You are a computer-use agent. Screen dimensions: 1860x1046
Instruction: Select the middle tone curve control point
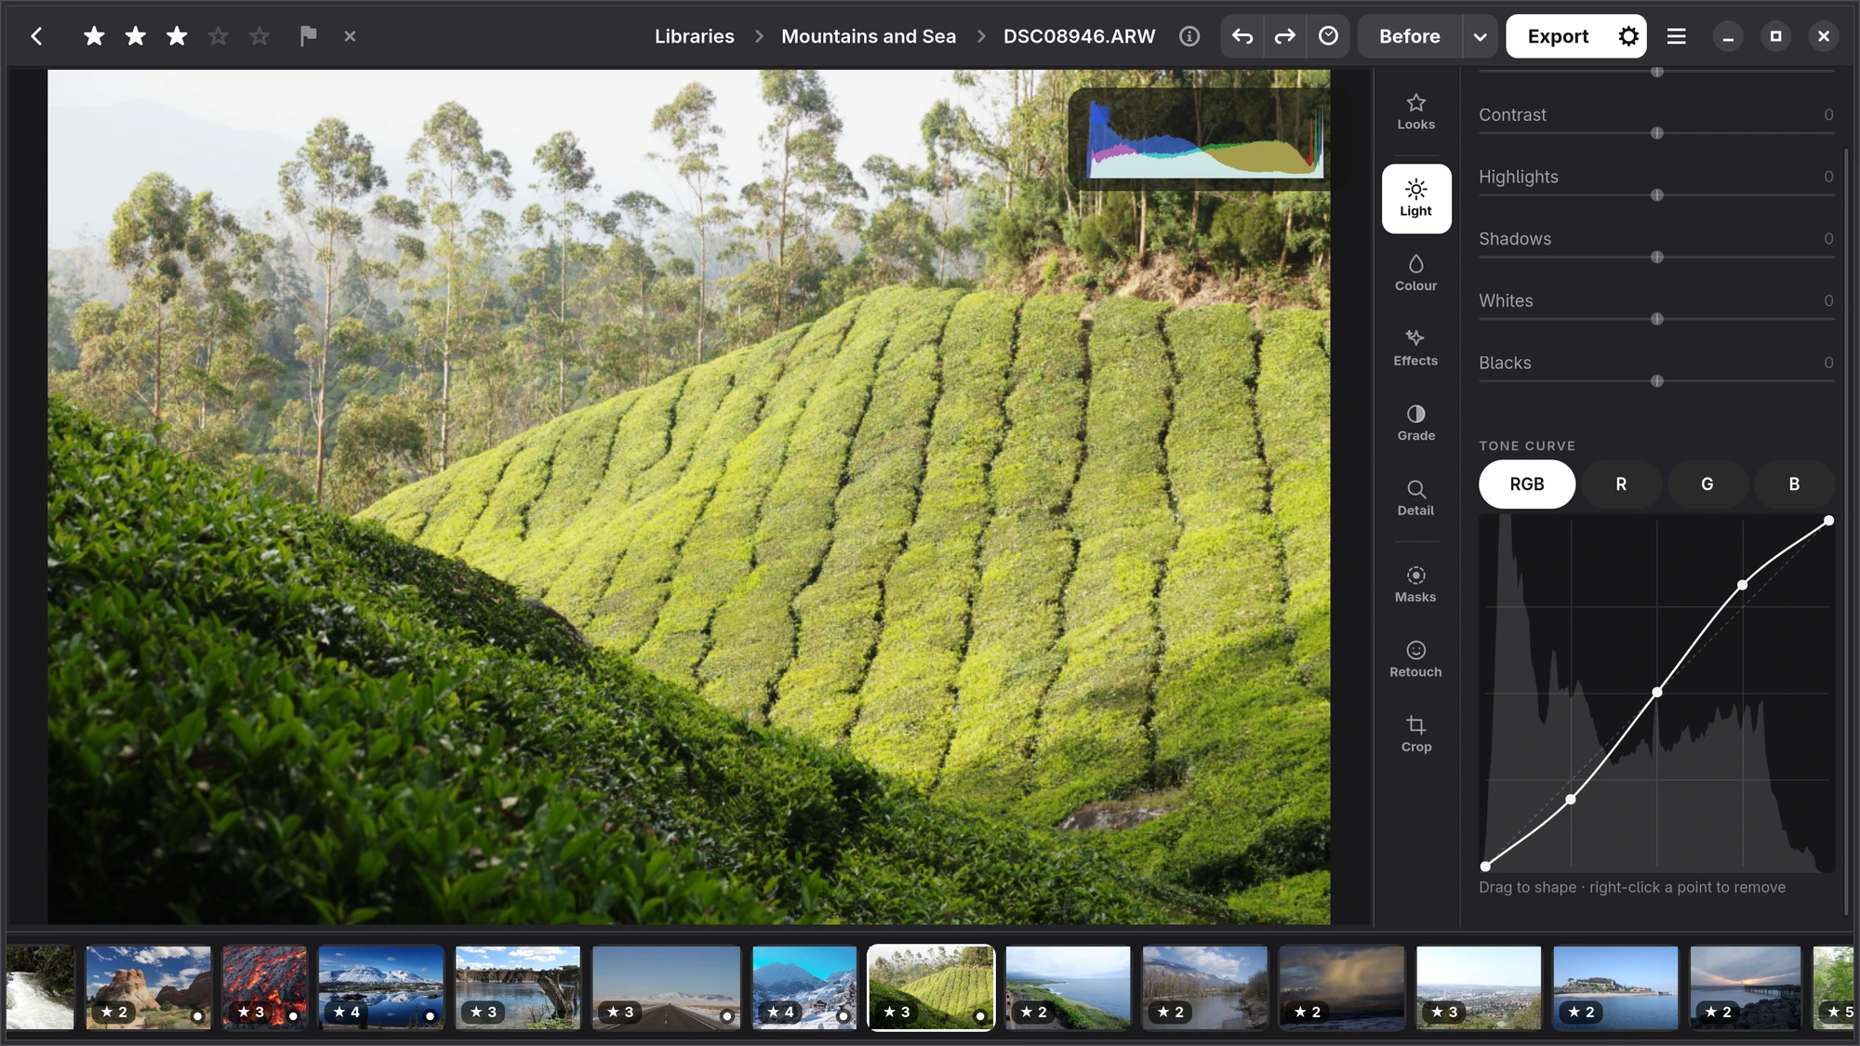1656,692
